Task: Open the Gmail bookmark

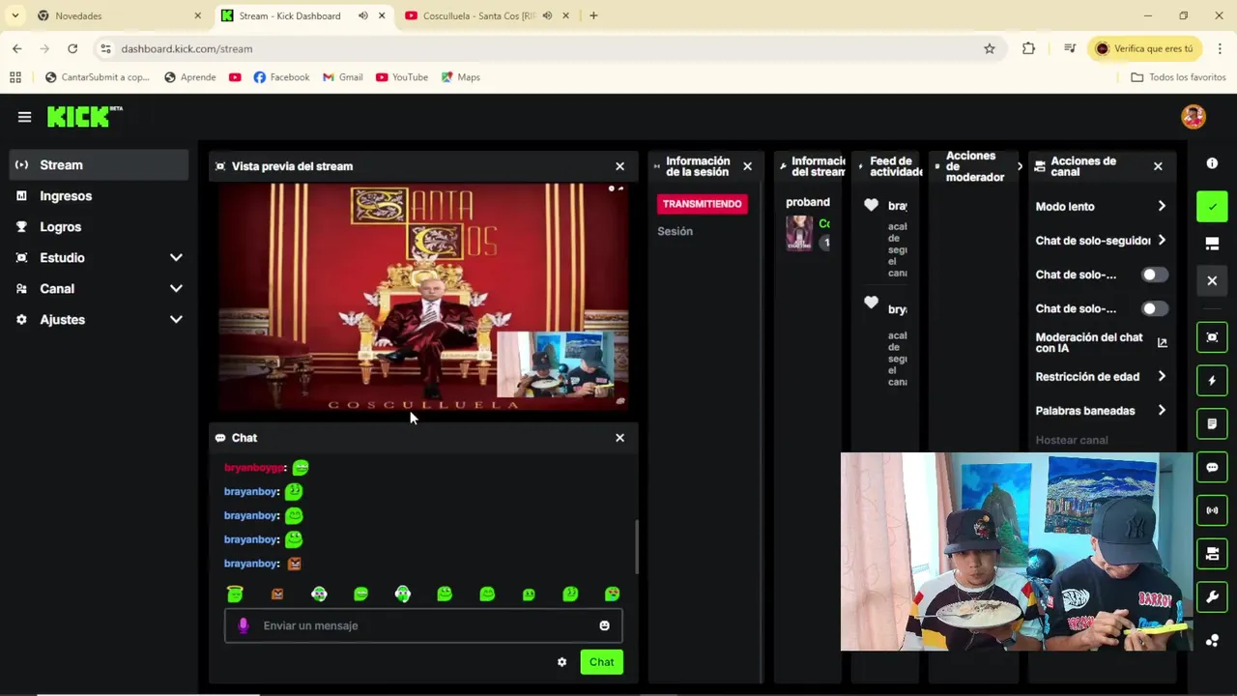Action: 342,77
